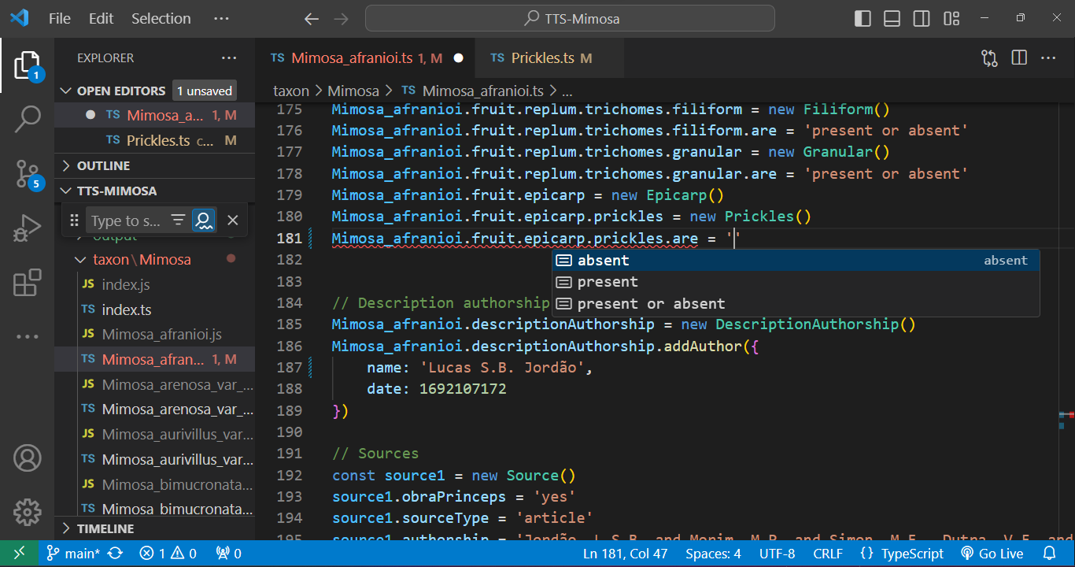Image resolution: width=1075 pixels, height=567 pixels.
Task: Click the remote window icon in status bar
Action: click(19, 554)
